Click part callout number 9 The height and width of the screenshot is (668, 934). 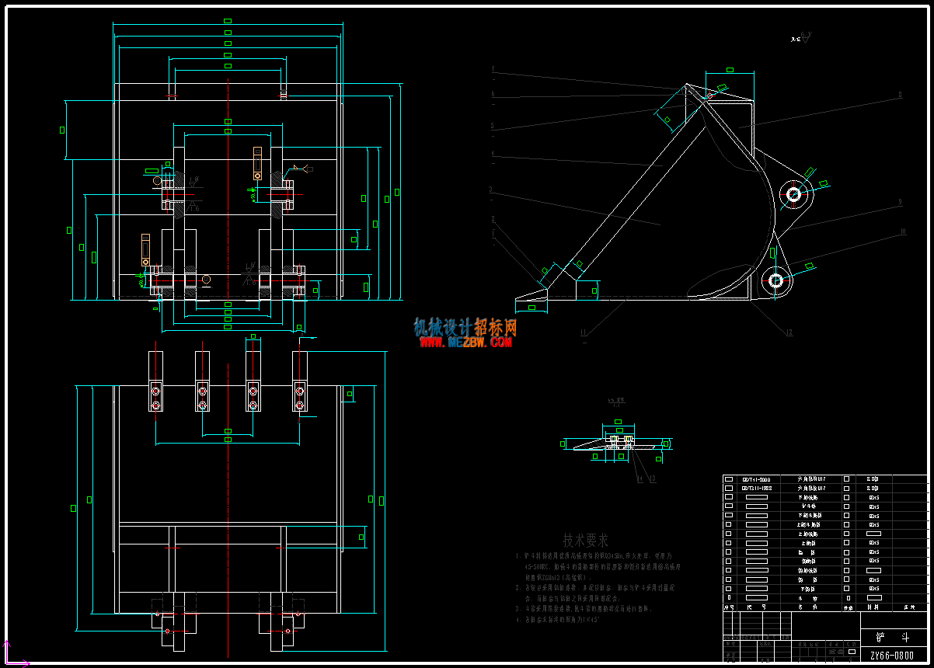[900, 202]
